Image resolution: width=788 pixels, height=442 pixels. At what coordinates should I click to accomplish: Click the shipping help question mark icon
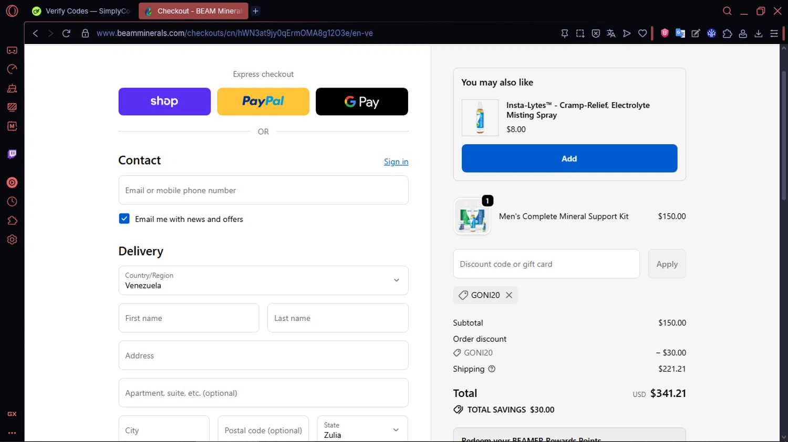tap(492, 369)
